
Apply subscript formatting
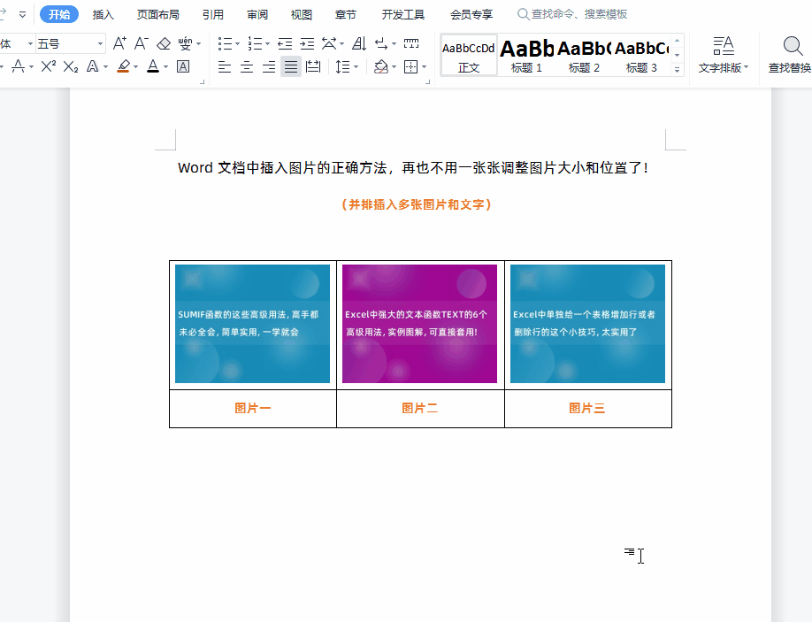tap(71, 66)
